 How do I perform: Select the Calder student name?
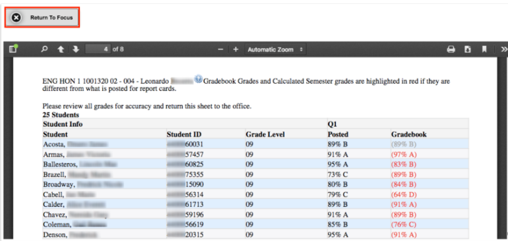coord(74,204)
